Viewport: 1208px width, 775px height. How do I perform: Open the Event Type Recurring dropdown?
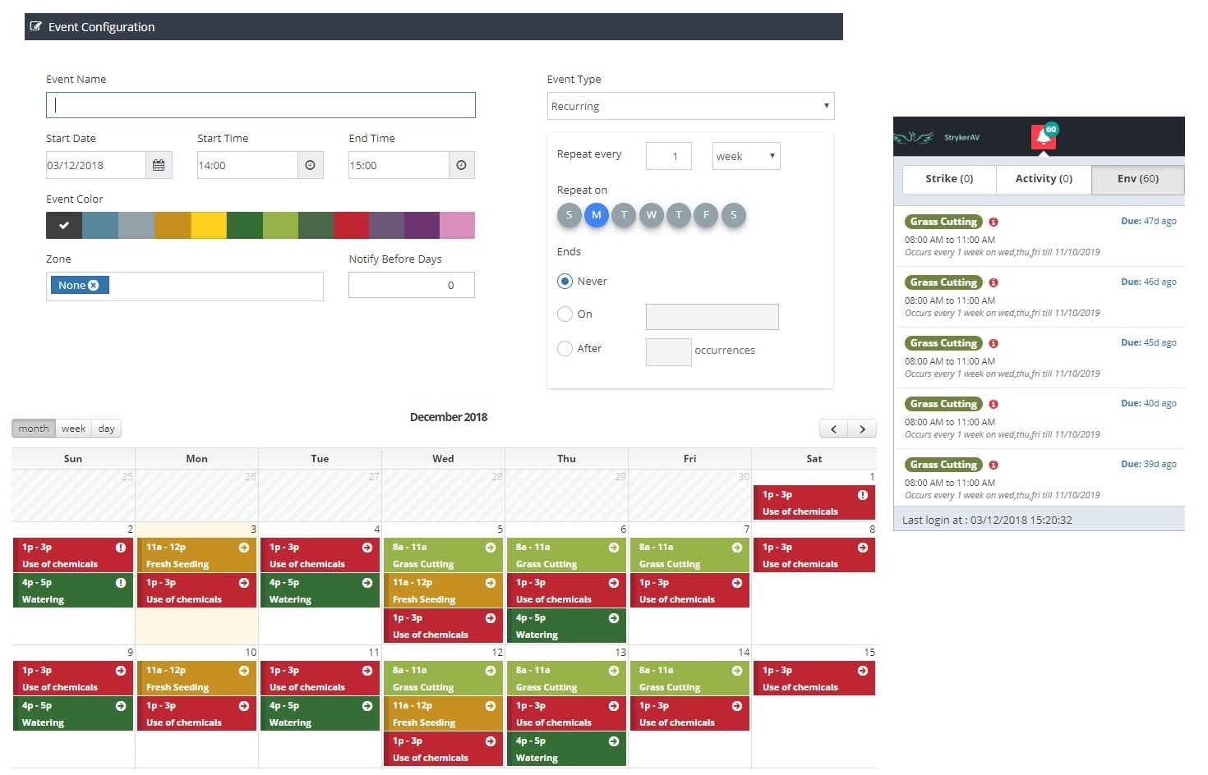pos(690,106)
